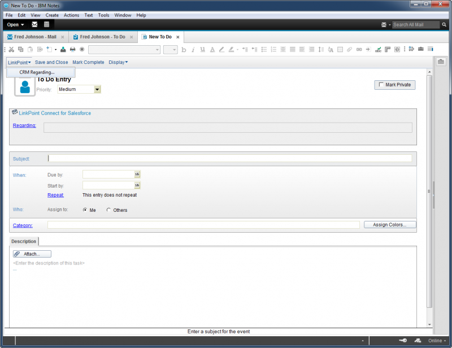This screenshot has width=452, height=348.
Task: Open the LinkPoint dropdown menu
Action: click(19, 62)
